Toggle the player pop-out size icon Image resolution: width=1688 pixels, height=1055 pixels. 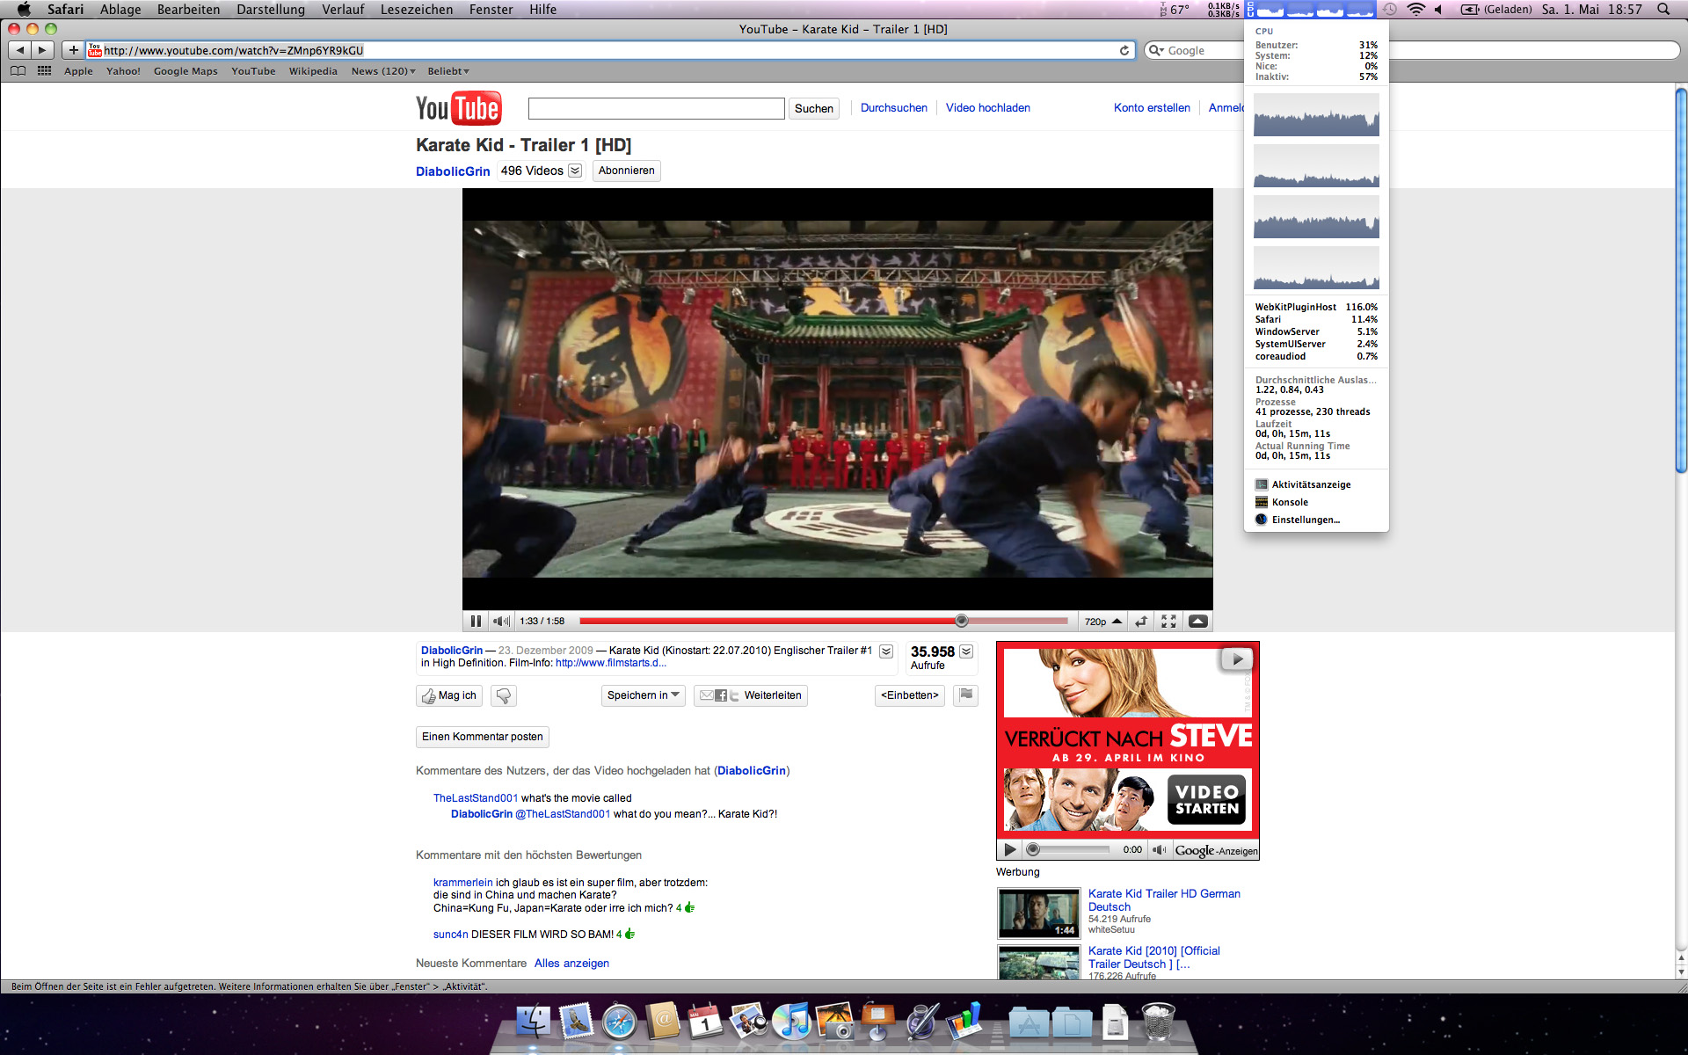(x=1141, y=622)
